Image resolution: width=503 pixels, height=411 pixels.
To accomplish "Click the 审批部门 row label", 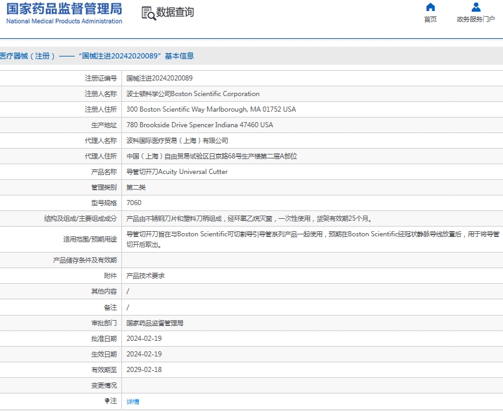I will pyautogui.click(x=104, y=323).
